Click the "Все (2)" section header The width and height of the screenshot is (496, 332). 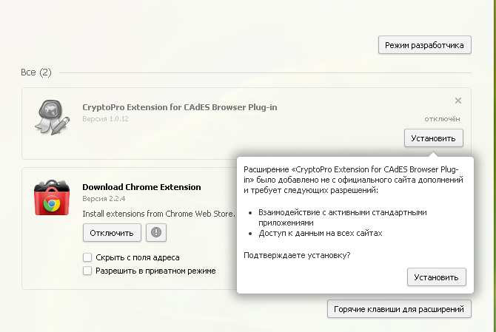[36, 72]
